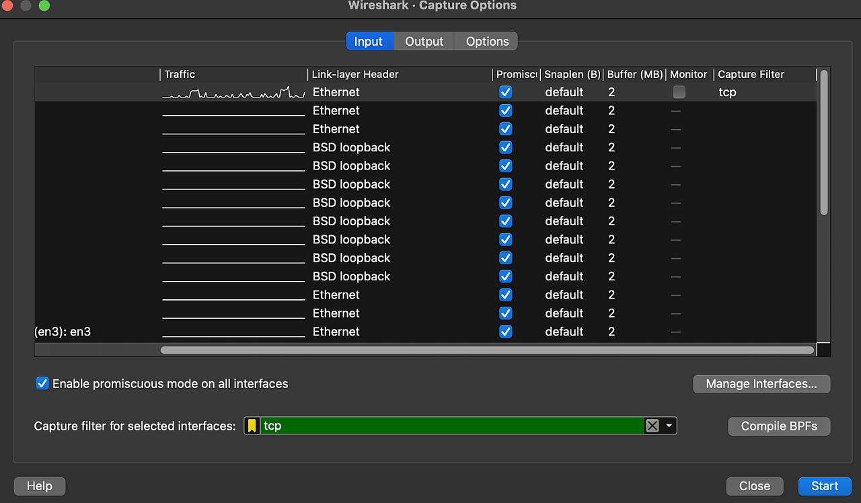Click the interface list vertical scrollbar

(824, 143)
